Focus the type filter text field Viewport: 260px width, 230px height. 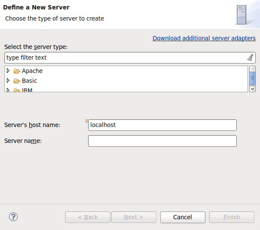(125, 57)
